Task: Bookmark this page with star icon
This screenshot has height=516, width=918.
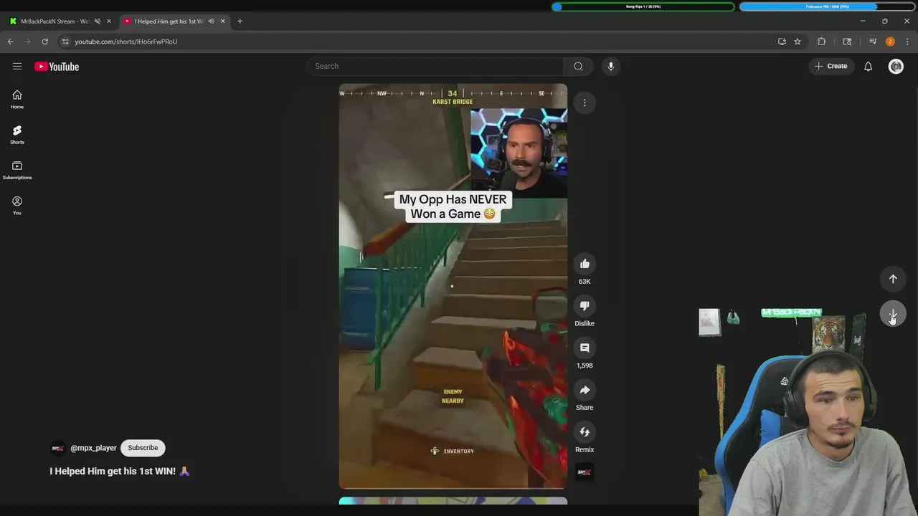Action: pyautogui.click(x=798, y=42)
